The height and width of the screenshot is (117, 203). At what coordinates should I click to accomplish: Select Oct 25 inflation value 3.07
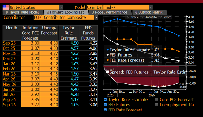(30, 48)
